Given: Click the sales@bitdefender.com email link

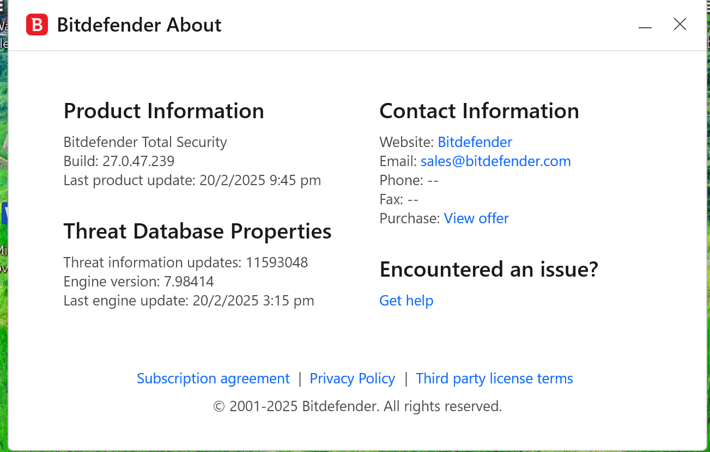Looking at the screenshot, I should coord(495,162).
